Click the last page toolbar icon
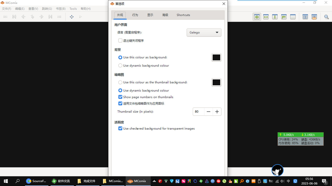The height and width of the screenshot is (186, 332). [50, 17]
